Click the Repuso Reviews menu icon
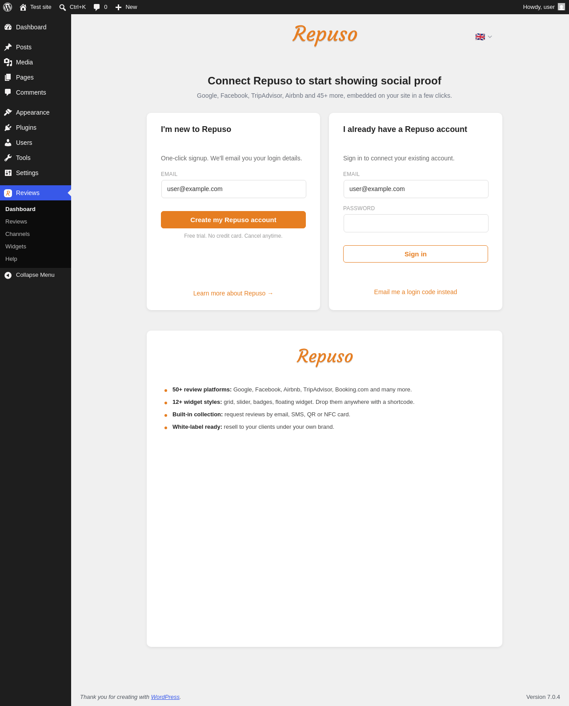This screenshot has width=569, height=706. (x=8, y=193)
